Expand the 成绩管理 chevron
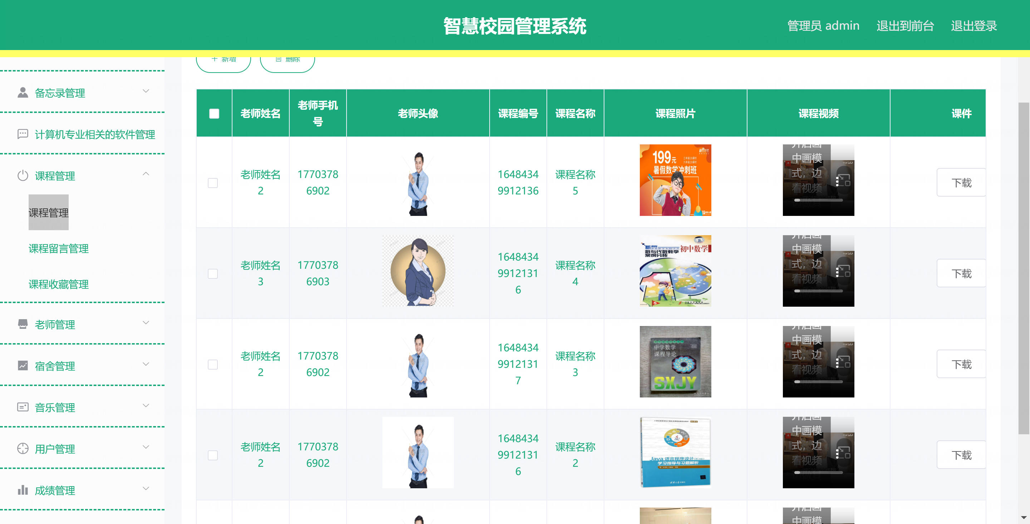 click(146, 488)
